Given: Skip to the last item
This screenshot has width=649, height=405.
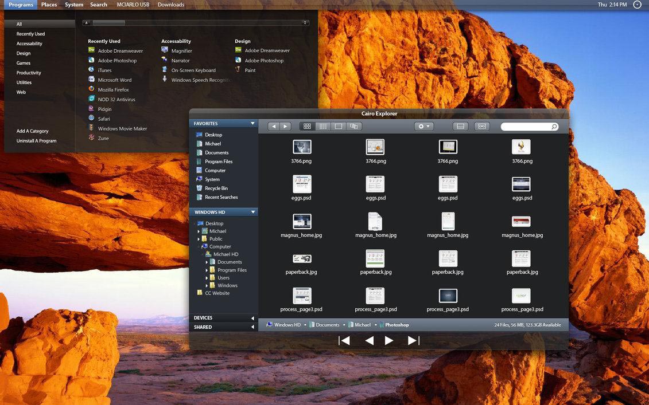Looking at the screenshot, I should tap(414, 340).
